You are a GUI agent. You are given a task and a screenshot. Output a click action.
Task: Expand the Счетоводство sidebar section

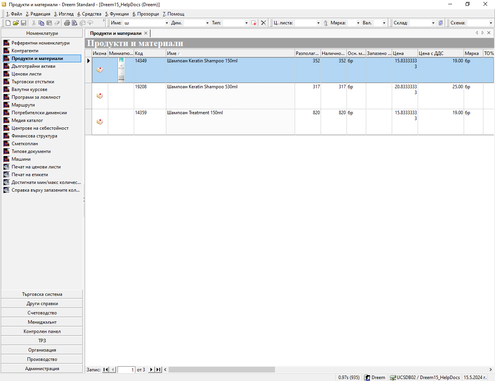pos(42,313)
